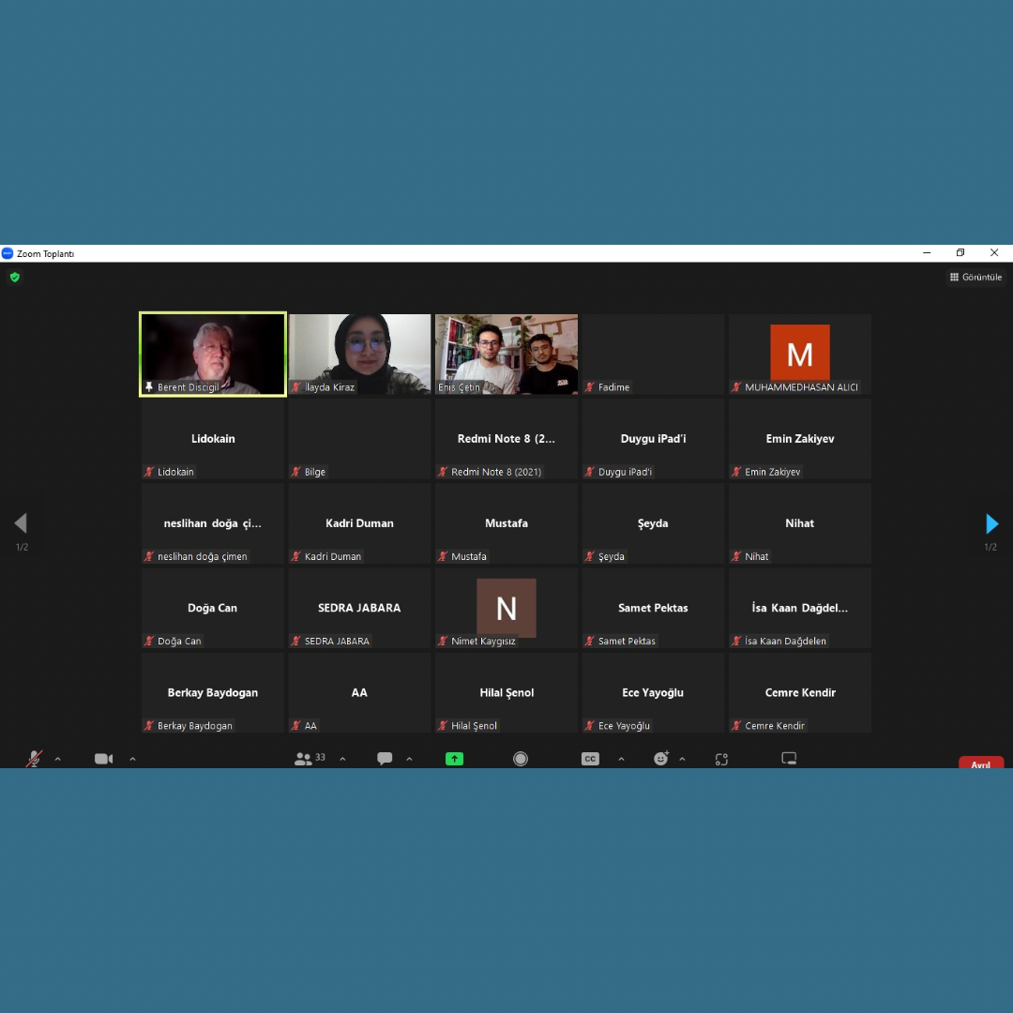Go to previous page with left arrow
The image size is (1013, 1013).
pyautogui.click(x=21, y=523)
